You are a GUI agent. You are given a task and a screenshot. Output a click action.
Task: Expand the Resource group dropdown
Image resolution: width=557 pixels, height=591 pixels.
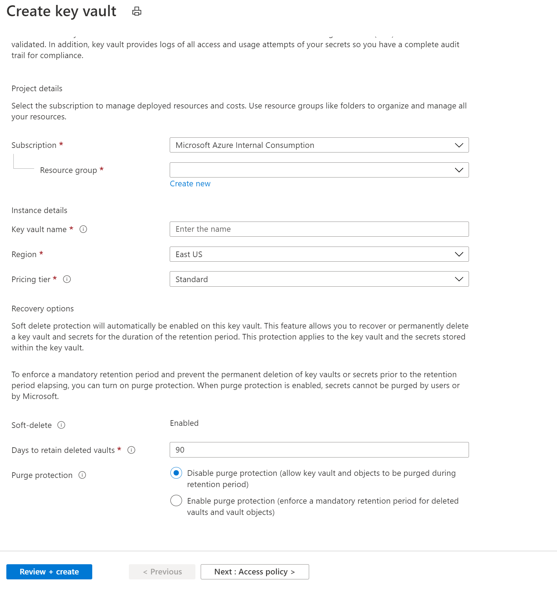pos(459,170)
